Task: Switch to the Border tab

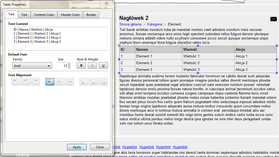Action: tap(91, 15)
